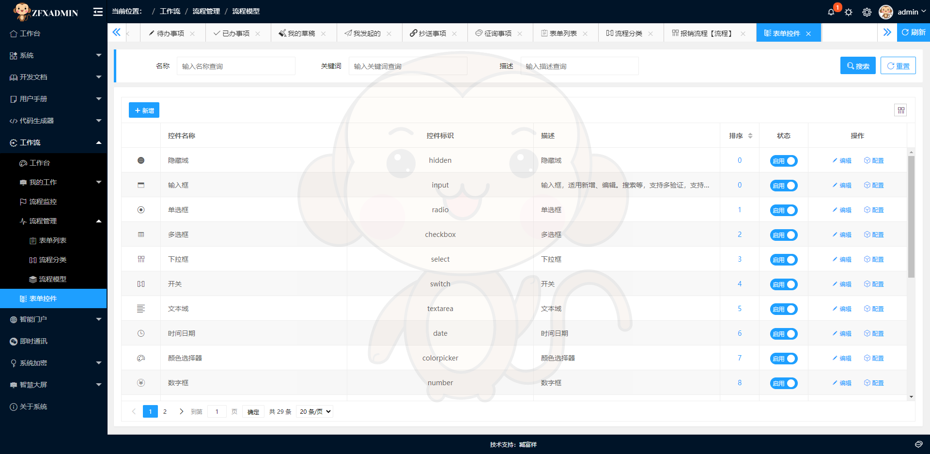Toggle the colorpicker row status switch
This screenshot has height=454, width=930.
(784, 359)
